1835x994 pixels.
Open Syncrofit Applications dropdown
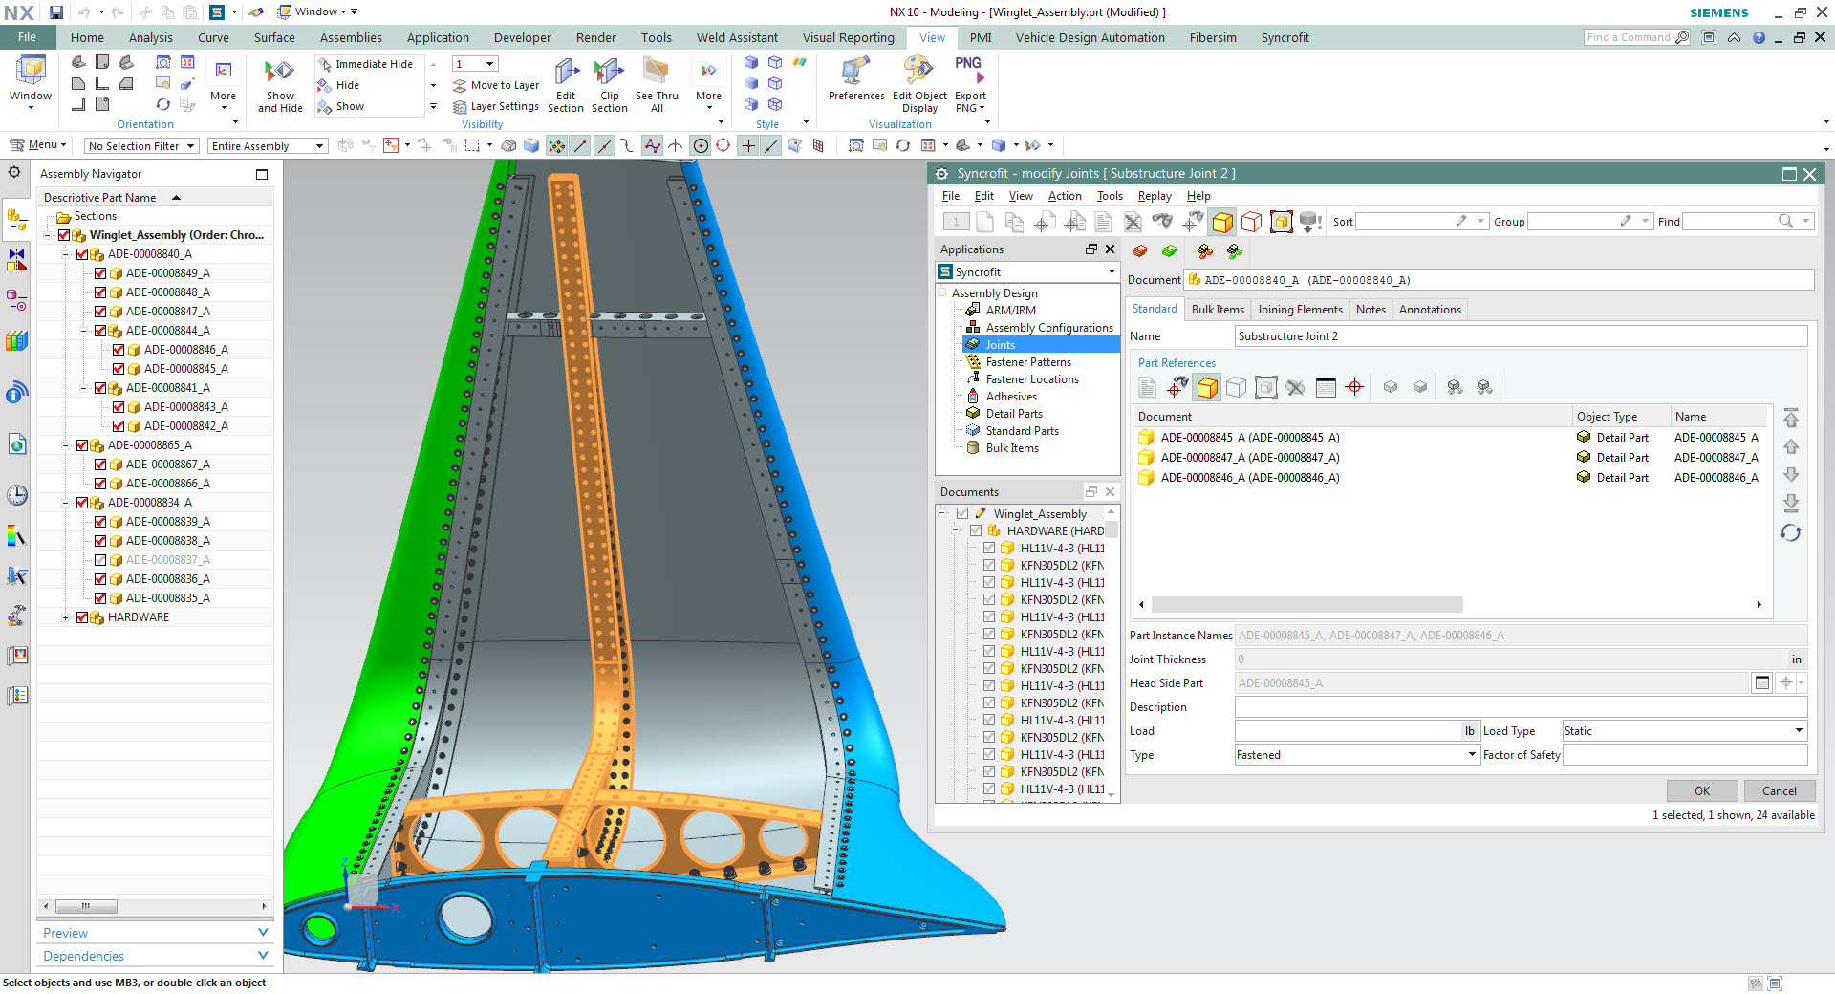[x=1027, y=272]
